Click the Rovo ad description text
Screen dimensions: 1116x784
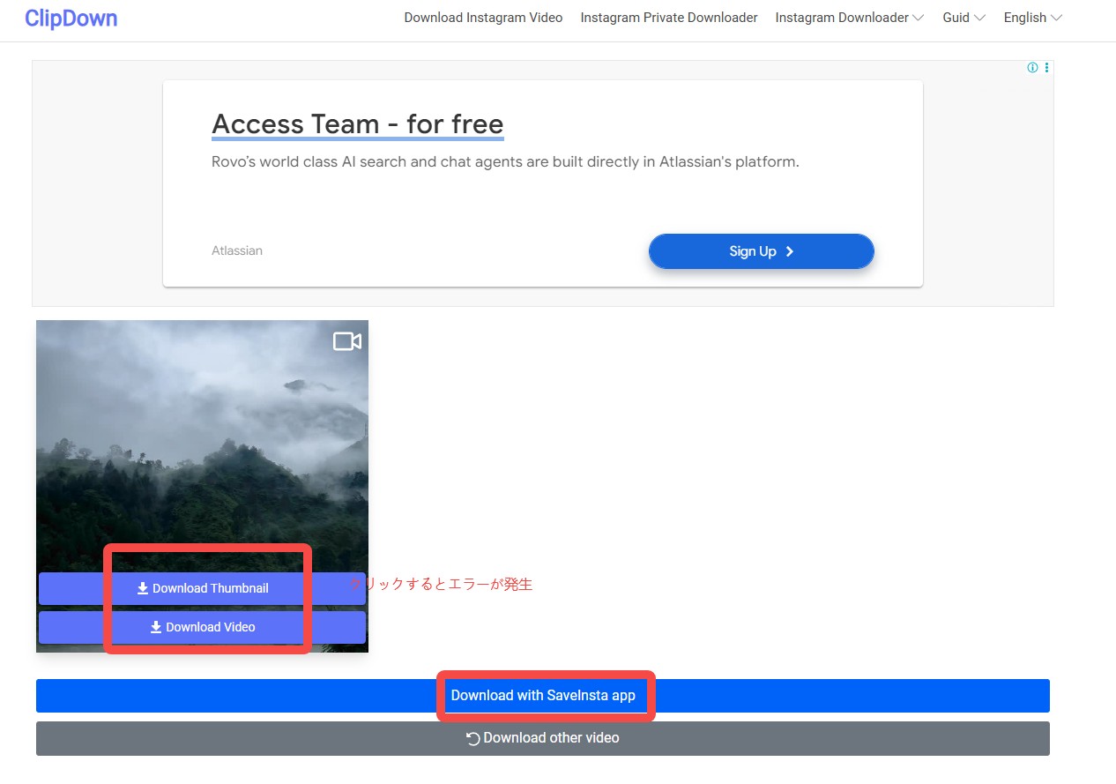pos(505,162)
